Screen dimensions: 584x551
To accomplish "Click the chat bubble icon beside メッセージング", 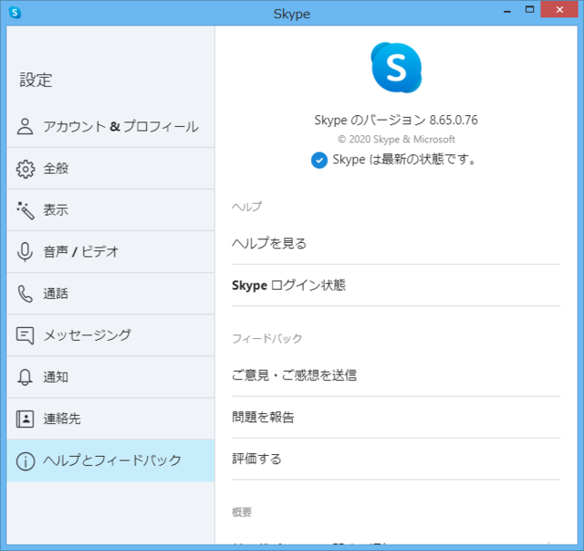I will pos(25,335).
